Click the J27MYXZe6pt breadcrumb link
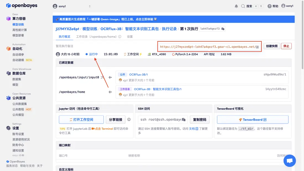Screen dimensions: 304x171 (67, 29)
